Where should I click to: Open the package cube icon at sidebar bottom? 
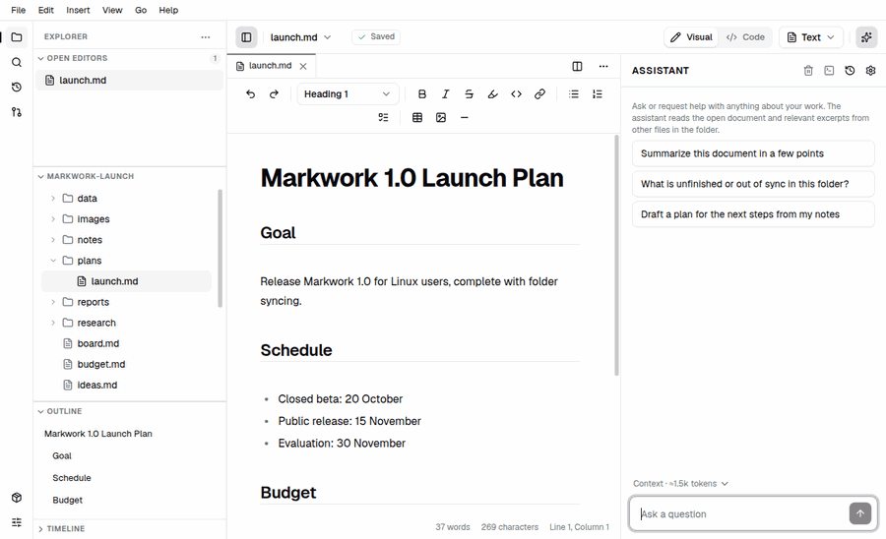point(17,498)
